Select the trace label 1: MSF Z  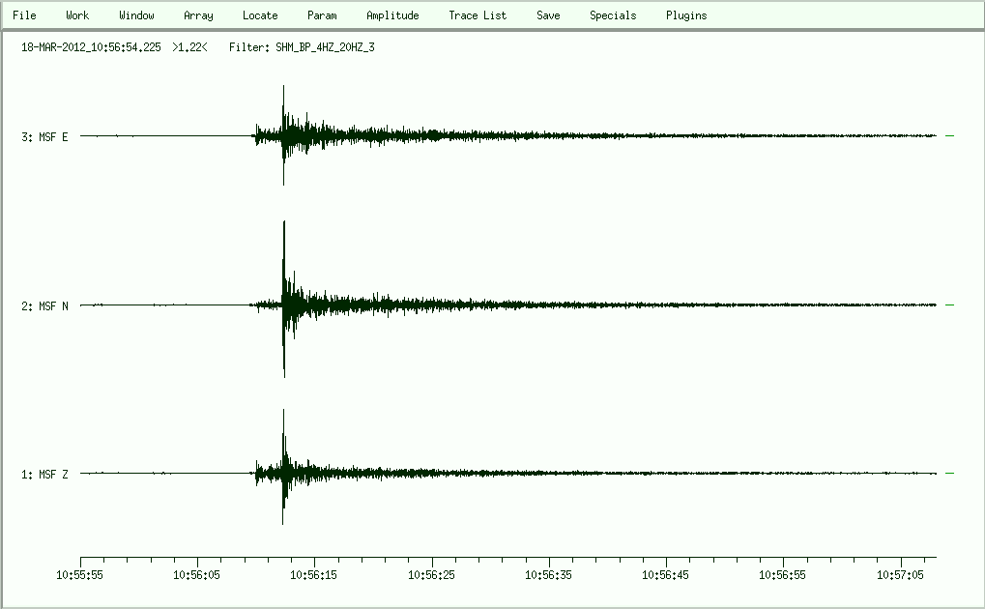[44, 475]
